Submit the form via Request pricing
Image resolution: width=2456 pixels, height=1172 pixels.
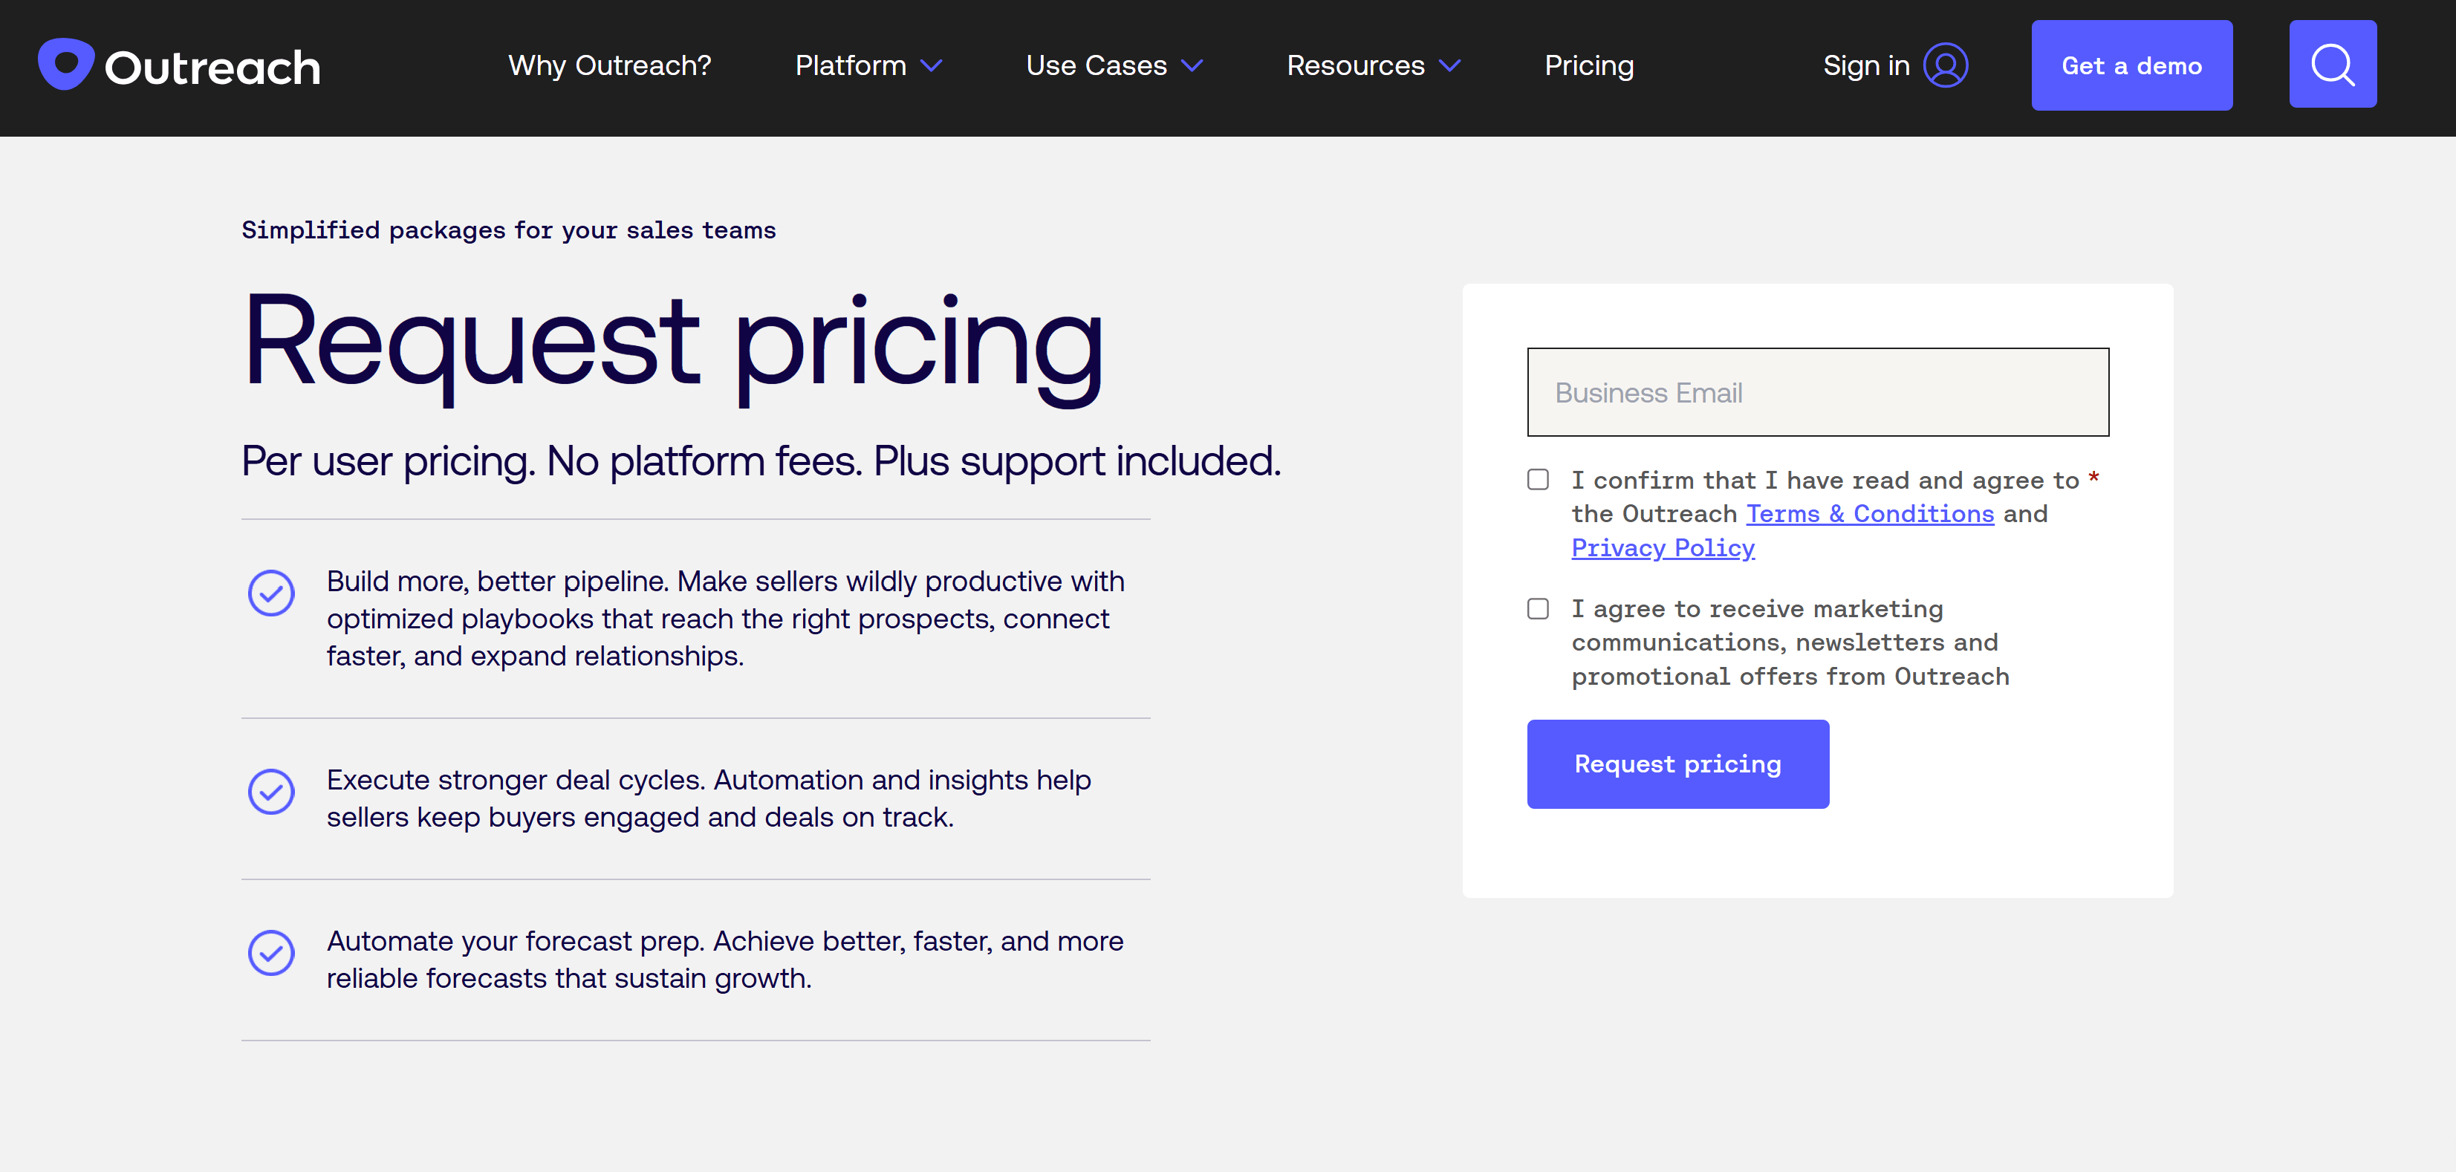(1677, 764)
